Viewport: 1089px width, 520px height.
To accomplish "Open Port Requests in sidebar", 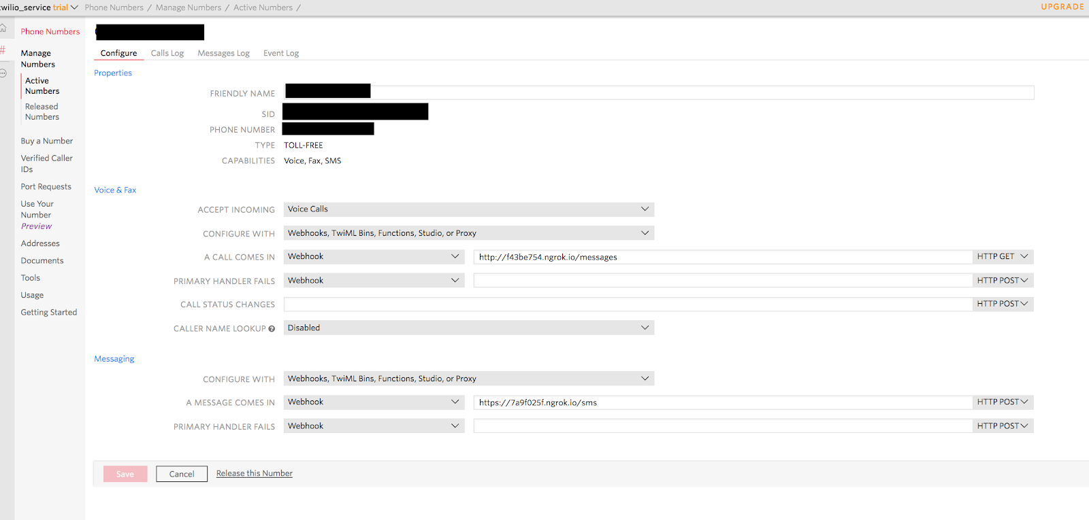I will [x=46, y=187].
